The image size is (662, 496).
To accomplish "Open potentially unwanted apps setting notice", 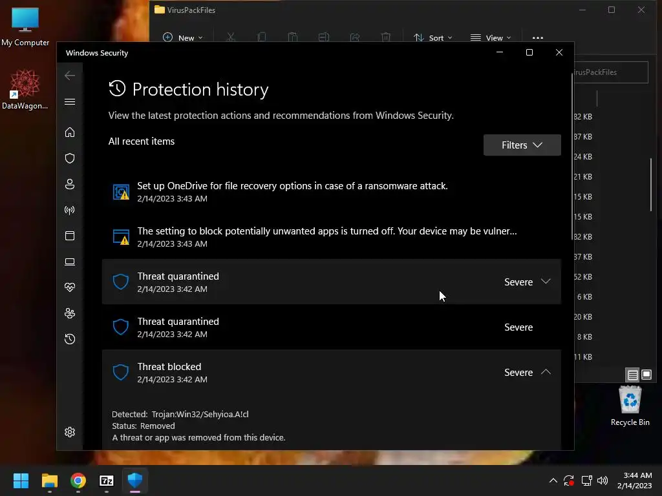I will [332, 237].
